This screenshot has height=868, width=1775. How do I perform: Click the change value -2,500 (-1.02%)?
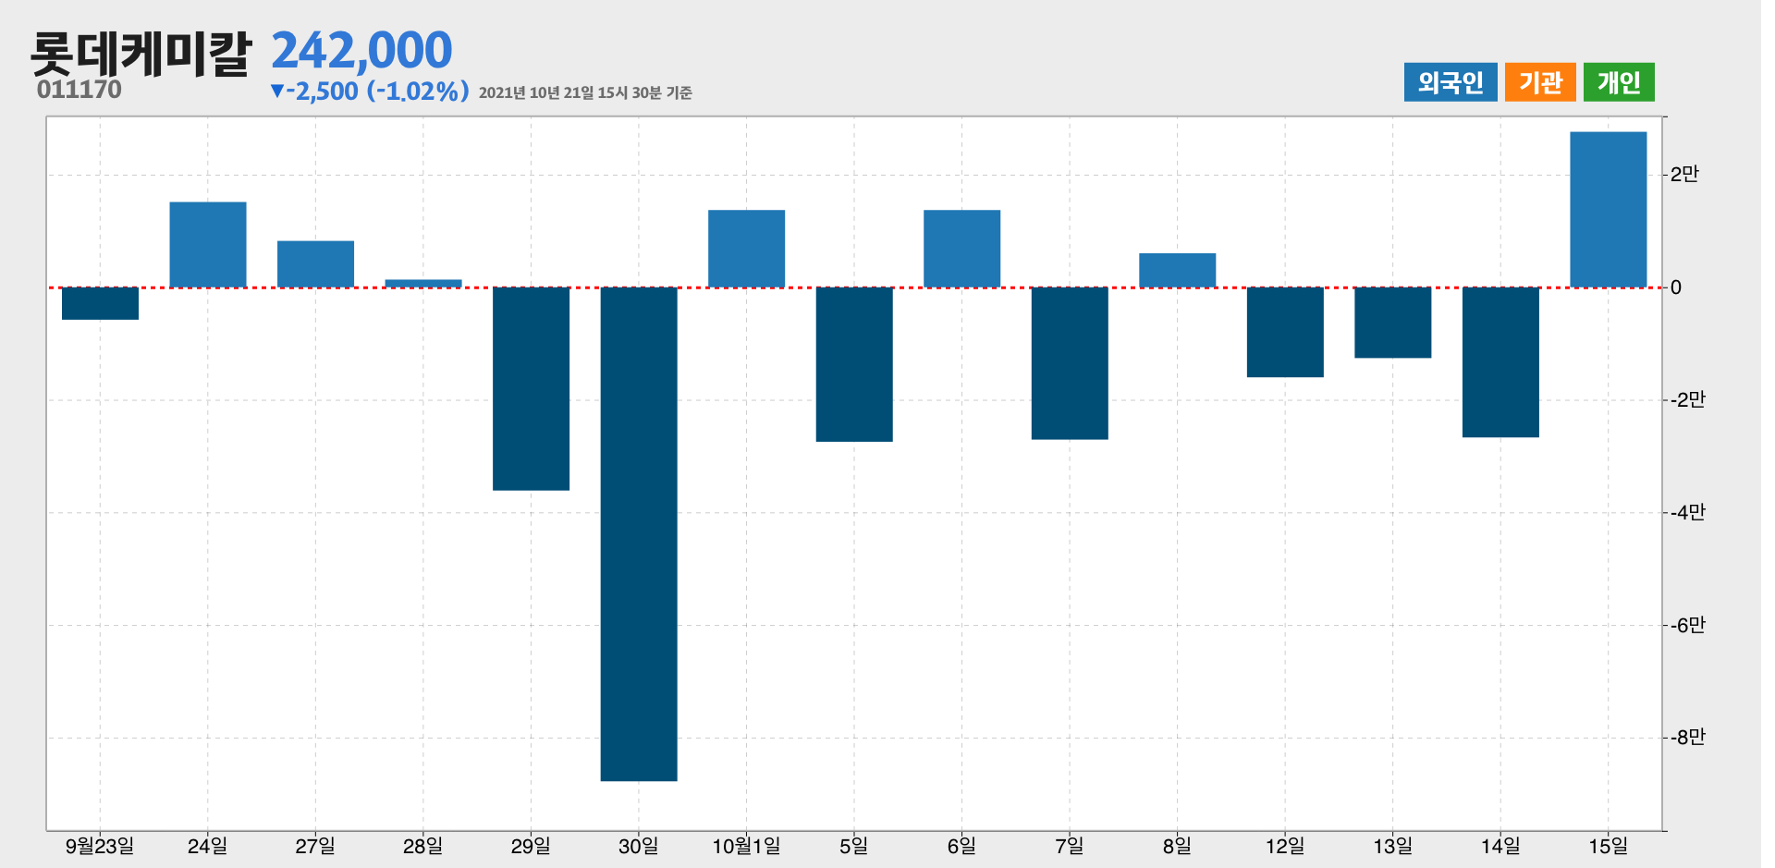tap(370, 91)
